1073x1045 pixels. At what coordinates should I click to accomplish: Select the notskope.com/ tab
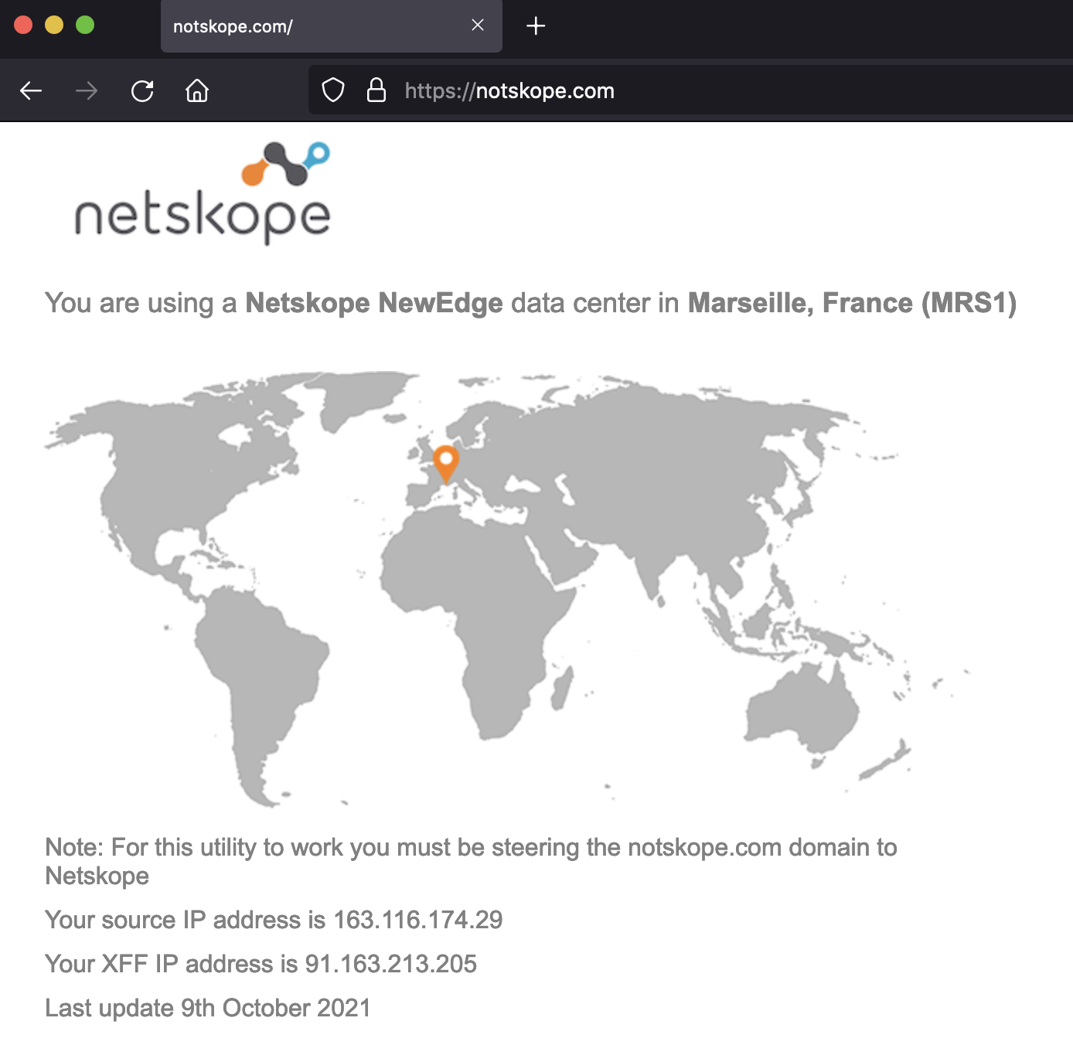309,26
